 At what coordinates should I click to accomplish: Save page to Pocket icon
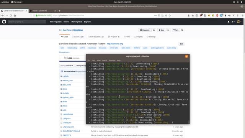(x=159, y=15)
